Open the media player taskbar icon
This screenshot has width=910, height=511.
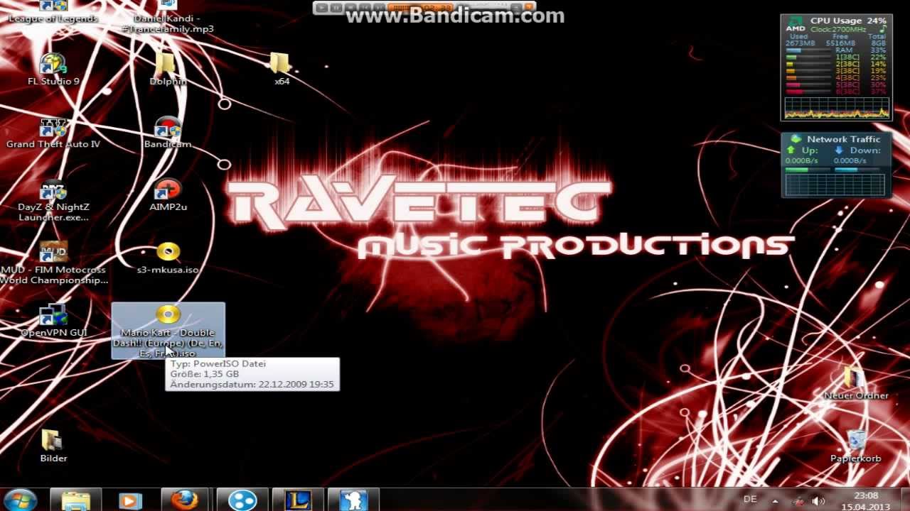[x=130, y=500]
